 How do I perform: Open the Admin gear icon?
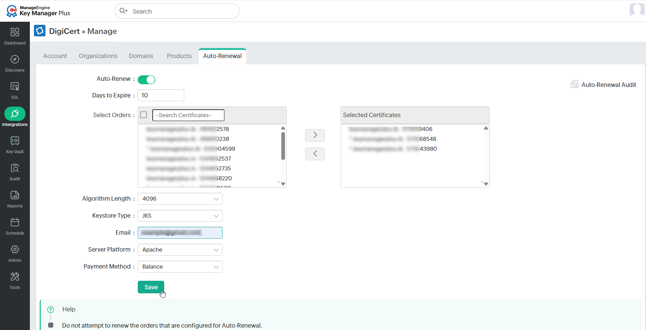click(x=15, y=250)
